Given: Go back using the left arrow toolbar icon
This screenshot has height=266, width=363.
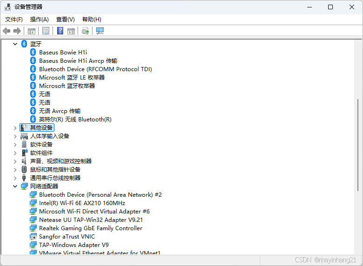Looking at the screenshot, I should click(x=7, y=31).
